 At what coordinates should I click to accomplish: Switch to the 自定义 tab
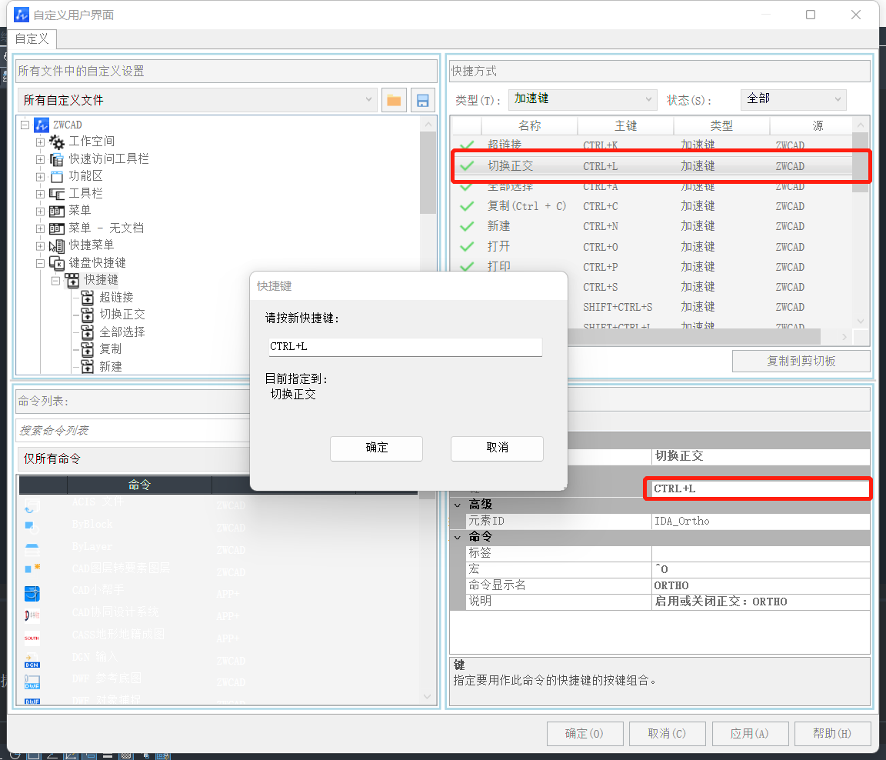point(32,39)
